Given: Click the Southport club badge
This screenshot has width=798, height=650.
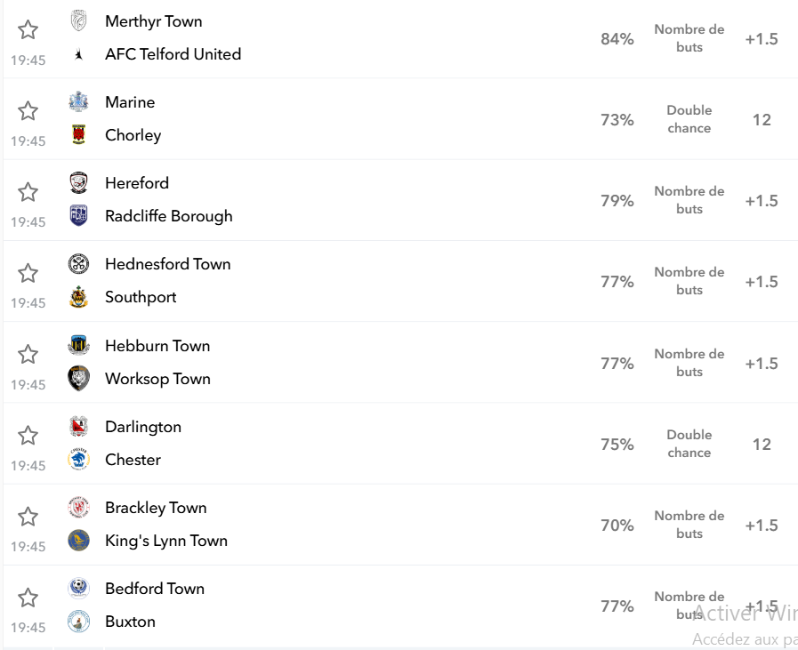Looking at the screenshot, I should click(78, 296).
